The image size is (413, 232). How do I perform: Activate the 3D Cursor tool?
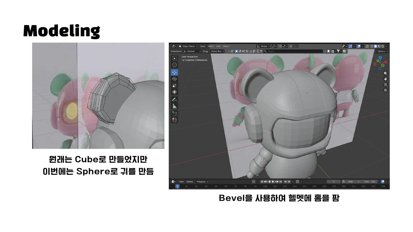[174, 65]
